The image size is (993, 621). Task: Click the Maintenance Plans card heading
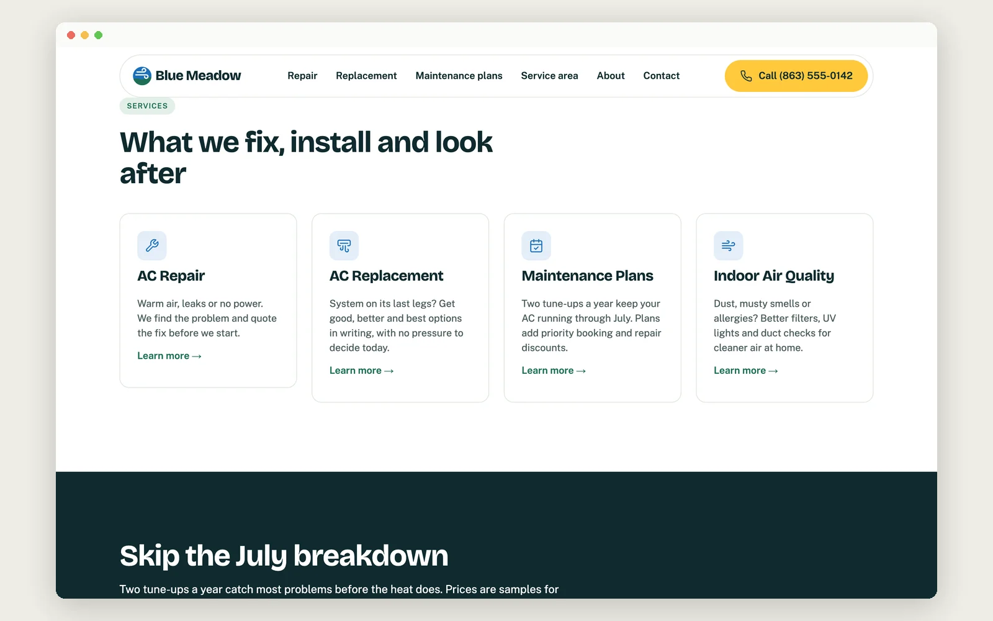[x=587, y=276]
